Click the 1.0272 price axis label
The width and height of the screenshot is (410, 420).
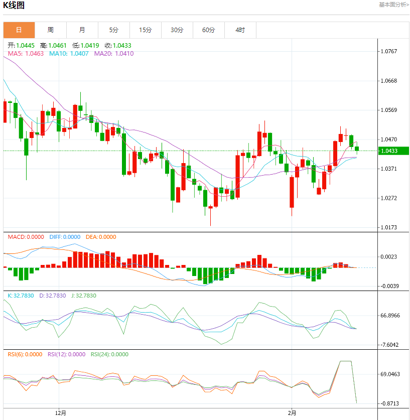389,198
